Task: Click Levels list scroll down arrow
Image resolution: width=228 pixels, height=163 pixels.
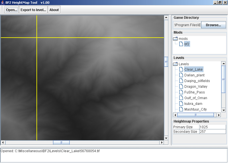Action: coord(223,110)
